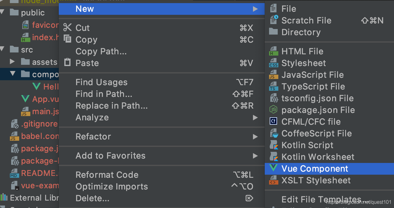Choose Find in Path from context menu
This screenshot has height=208, width=394.
[104, 94]
